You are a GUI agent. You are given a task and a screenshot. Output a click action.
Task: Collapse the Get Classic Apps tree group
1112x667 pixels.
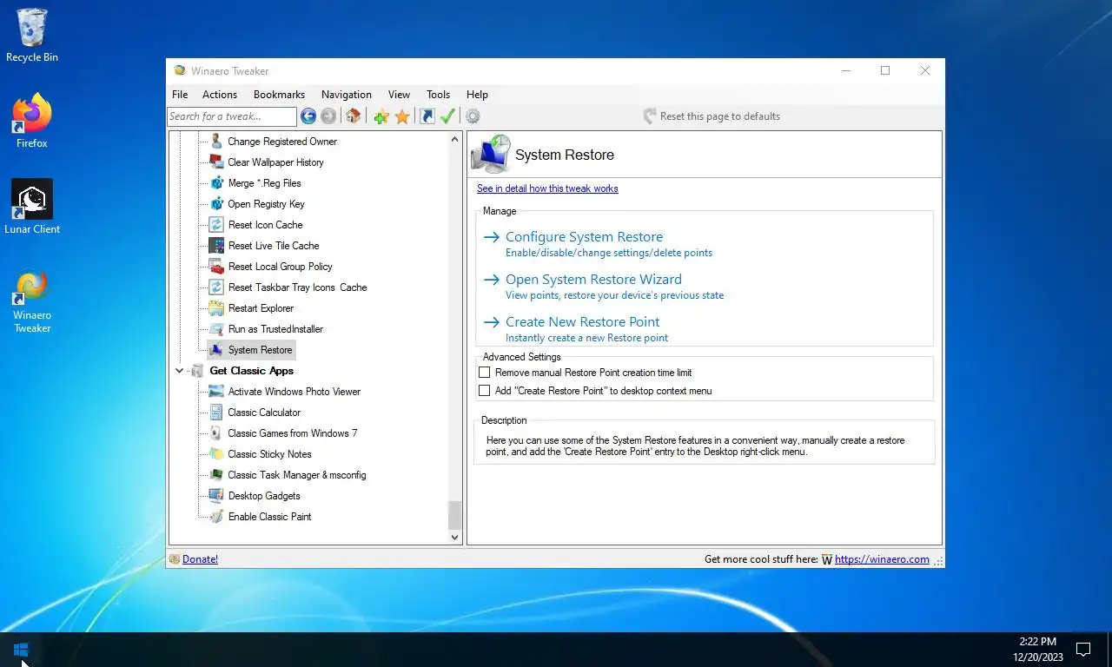coord(180,371)
